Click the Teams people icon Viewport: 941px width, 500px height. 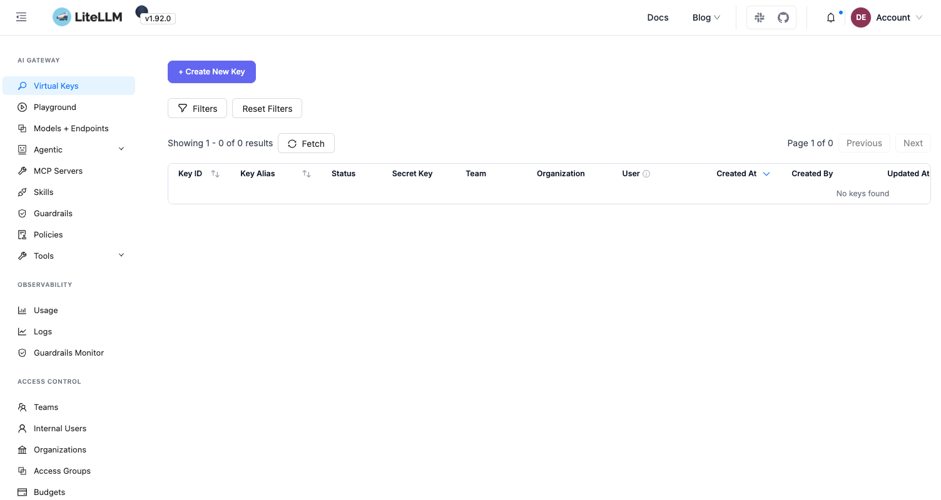23,407
